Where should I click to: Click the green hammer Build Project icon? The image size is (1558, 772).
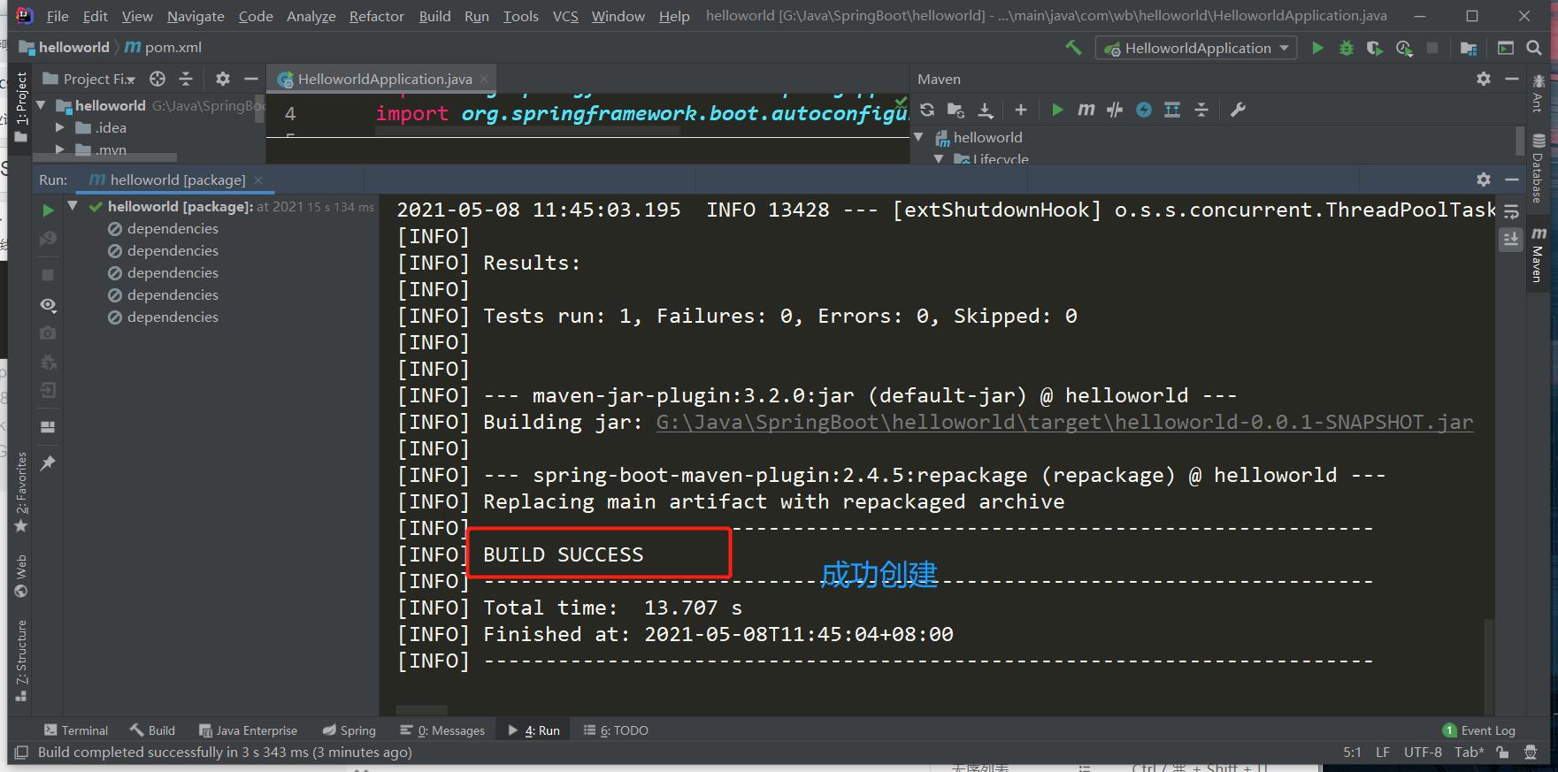[1073, 48]
